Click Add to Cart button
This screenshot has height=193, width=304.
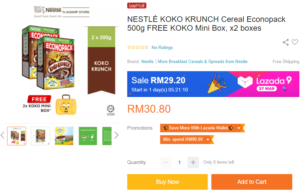[x=251, y=182]
